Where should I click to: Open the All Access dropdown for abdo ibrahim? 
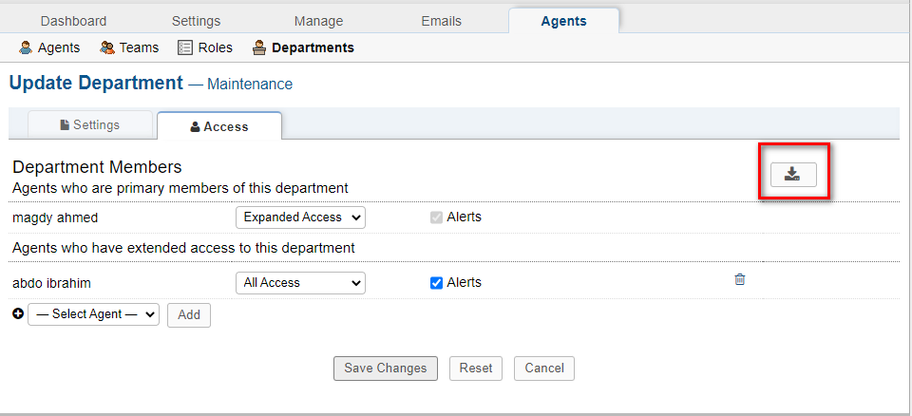pos(300,283)
